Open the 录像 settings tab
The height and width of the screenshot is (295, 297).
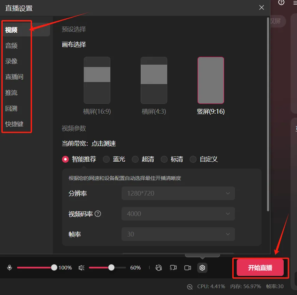(11, 61)
